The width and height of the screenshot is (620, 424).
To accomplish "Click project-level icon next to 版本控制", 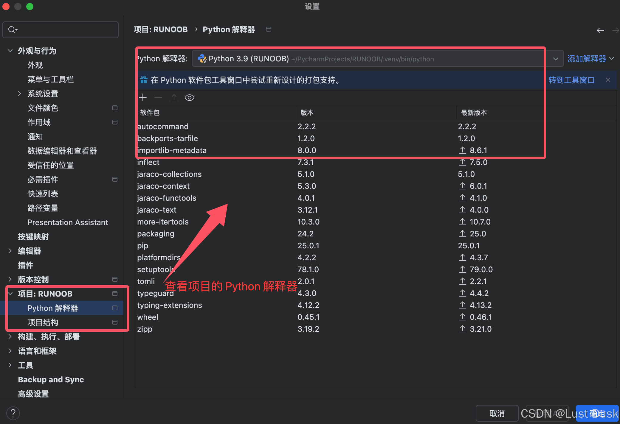I will [115, 279].
